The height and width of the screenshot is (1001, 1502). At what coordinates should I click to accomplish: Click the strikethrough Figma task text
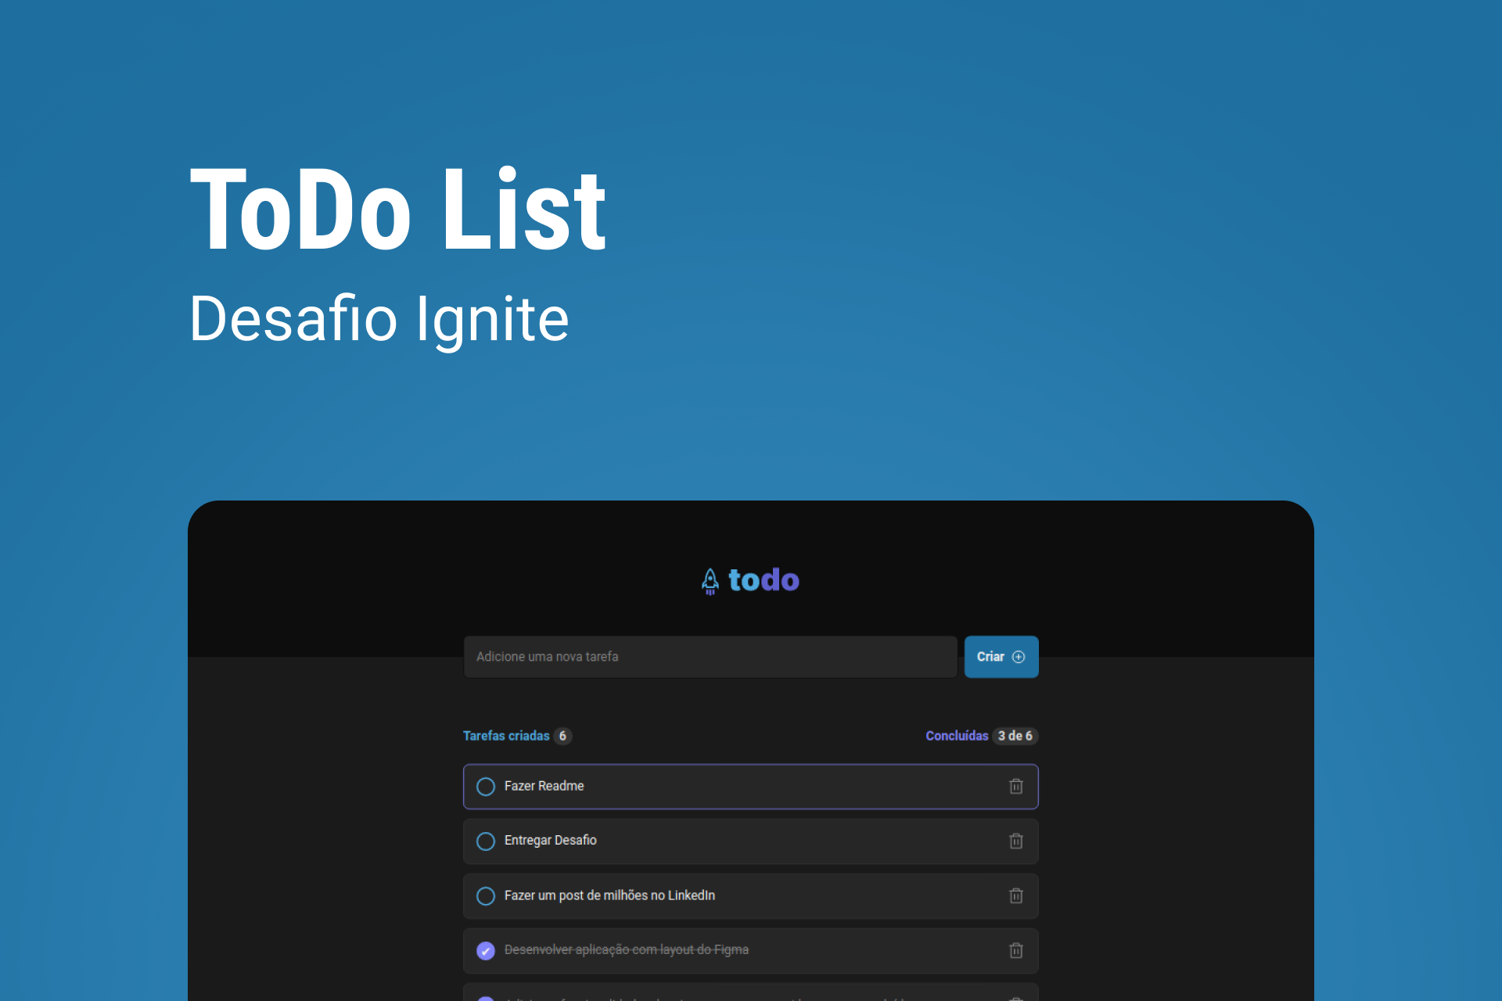click(626, 949)
